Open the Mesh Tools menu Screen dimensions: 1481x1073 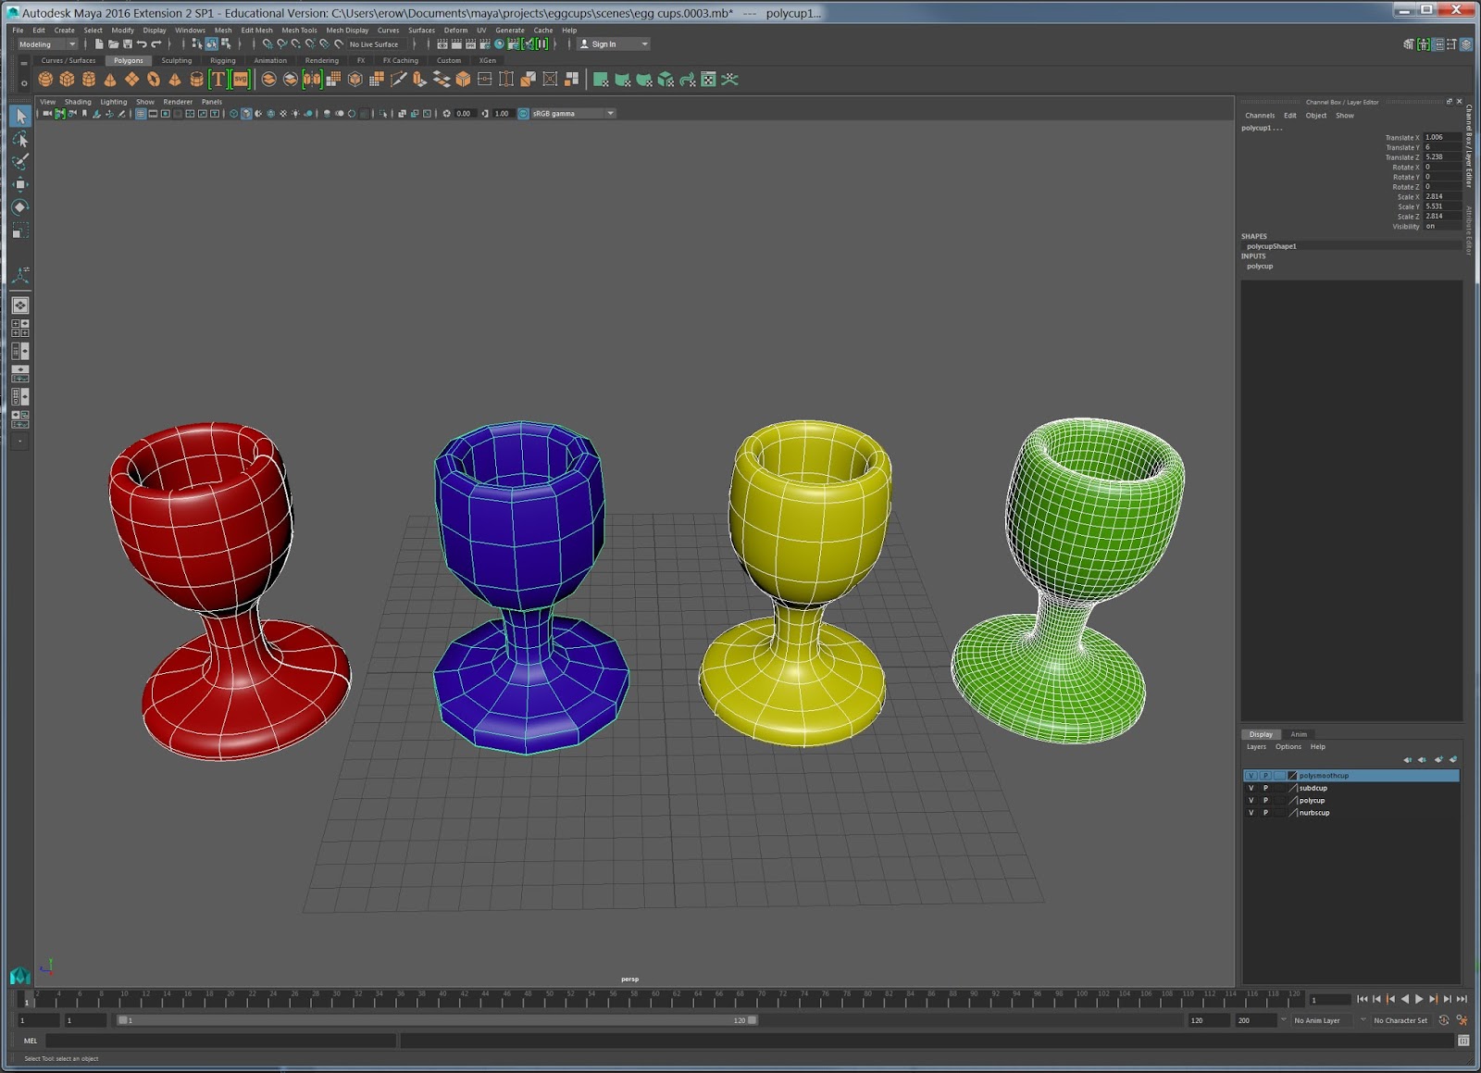[x=300, y=30]
